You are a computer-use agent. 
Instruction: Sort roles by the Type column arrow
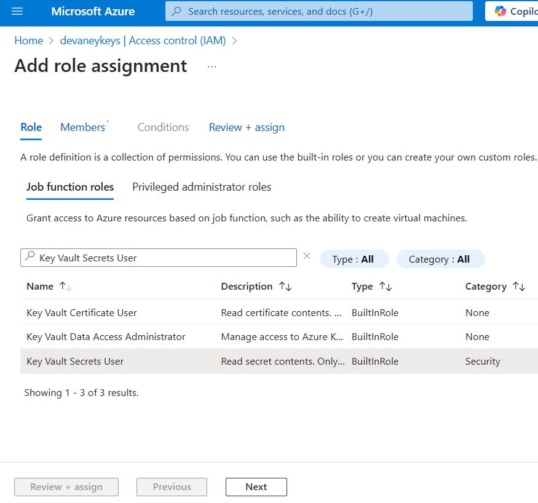[x=386, y=286]
